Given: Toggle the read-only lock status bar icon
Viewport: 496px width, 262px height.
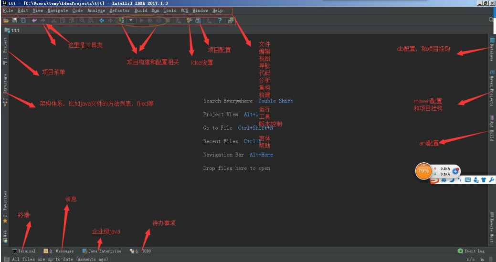Looking at the screenshot, I should (482, 259).
